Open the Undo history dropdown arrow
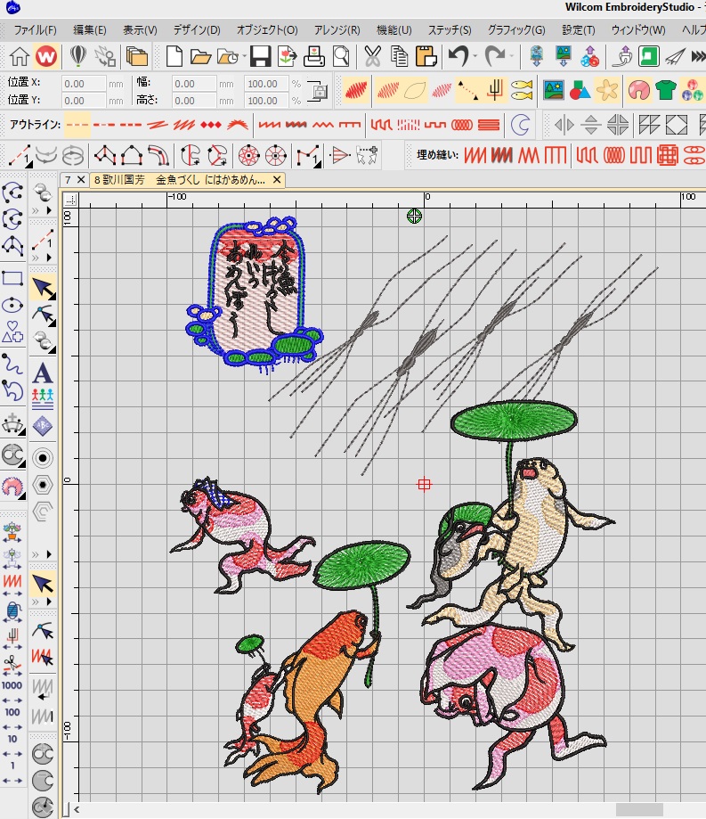The width and height of the screenshot is (706, 819). (x=475, y=56)
